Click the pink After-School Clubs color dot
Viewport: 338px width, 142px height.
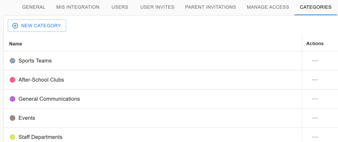click(x=13, y=80)
